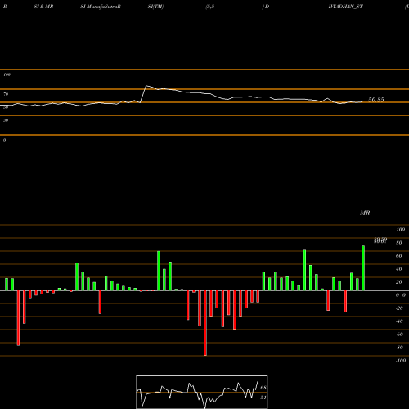Click the -80 label on MR axis
The image size is (409, 409).
pos(399,348)
